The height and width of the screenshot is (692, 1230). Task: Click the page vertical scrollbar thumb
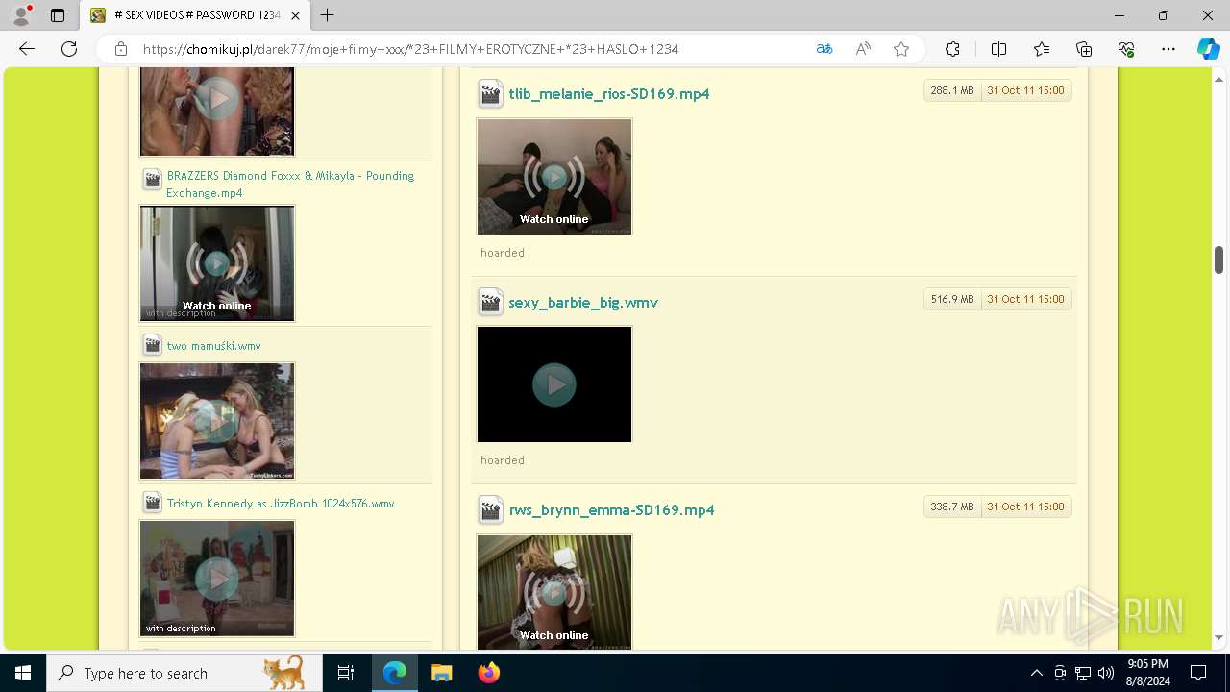pos(1218,259)
